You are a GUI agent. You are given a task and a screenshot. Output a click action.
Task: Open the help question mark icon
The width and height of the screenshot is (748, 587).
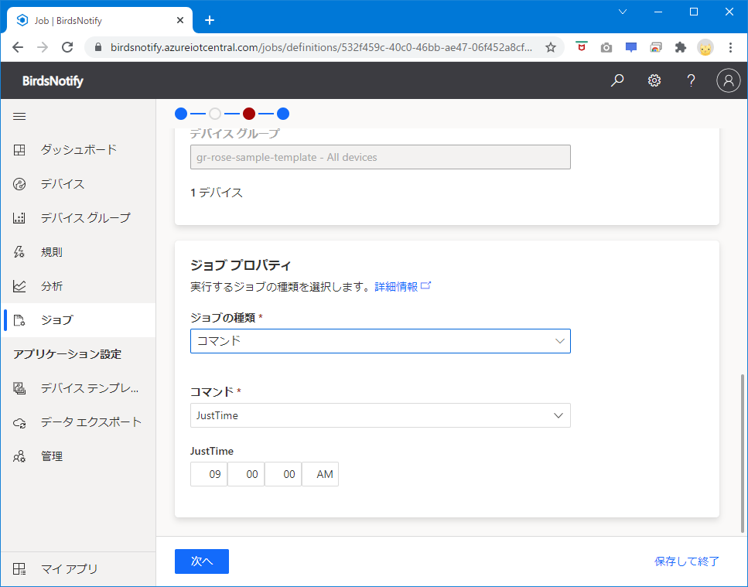click(x=692, y=80)
